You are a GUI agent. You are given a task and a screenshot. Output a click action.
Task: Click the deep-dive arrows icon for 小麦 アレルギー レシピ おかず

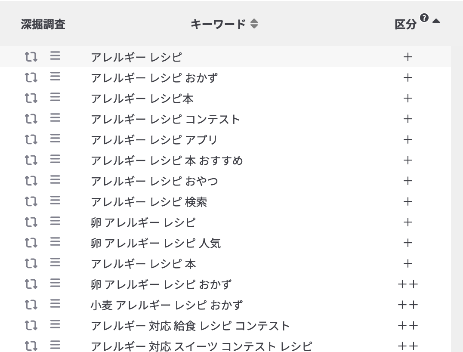pyautogui.click(x=31, y=305)
